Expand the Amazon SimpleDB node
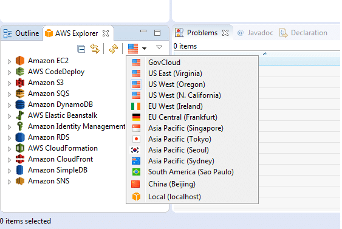This screenshot has height=229, width=342. click(9, 171)
